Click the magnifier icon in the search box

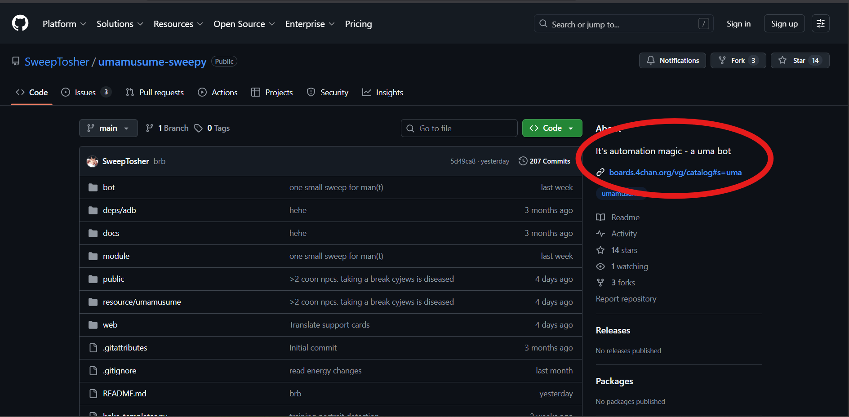point(543,24)
